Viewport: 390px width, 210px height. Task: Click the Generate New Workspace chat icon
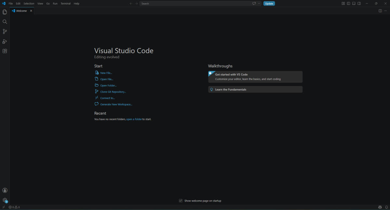pos(97,104)
